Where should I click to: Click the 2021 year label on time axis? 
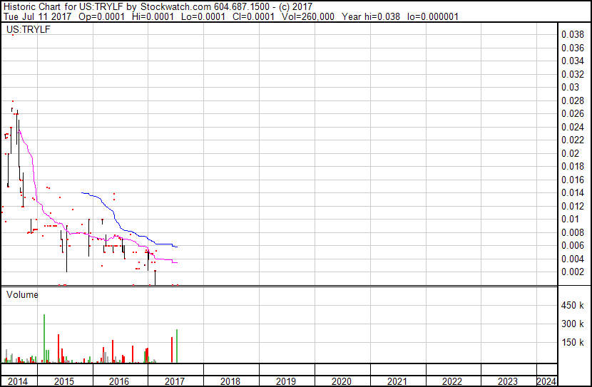point(397,381)
